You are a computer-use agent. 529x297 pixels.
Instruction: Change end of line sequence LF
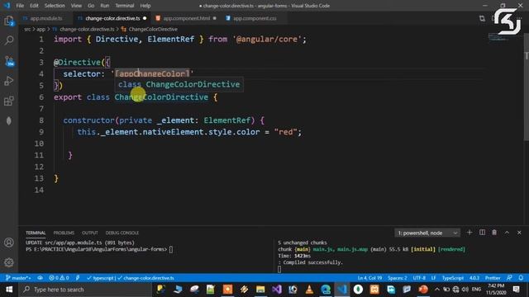pos(433,278)
